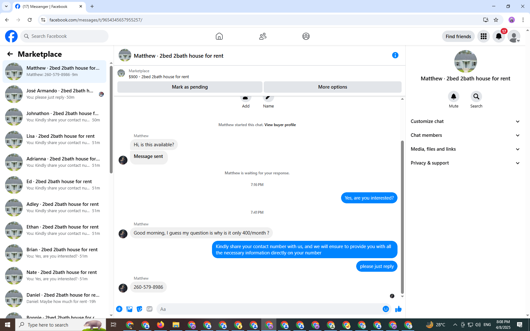Image resolution: width=530 pixels, height=331 pixels.
Task: Click the 260-579-8986 message bubble
Action: click(148, 287)
